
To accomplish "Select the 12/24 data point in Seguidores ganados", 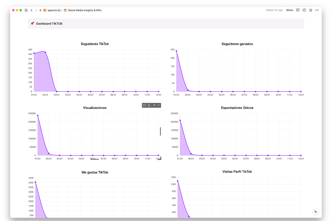I will (x=301, y=91).
